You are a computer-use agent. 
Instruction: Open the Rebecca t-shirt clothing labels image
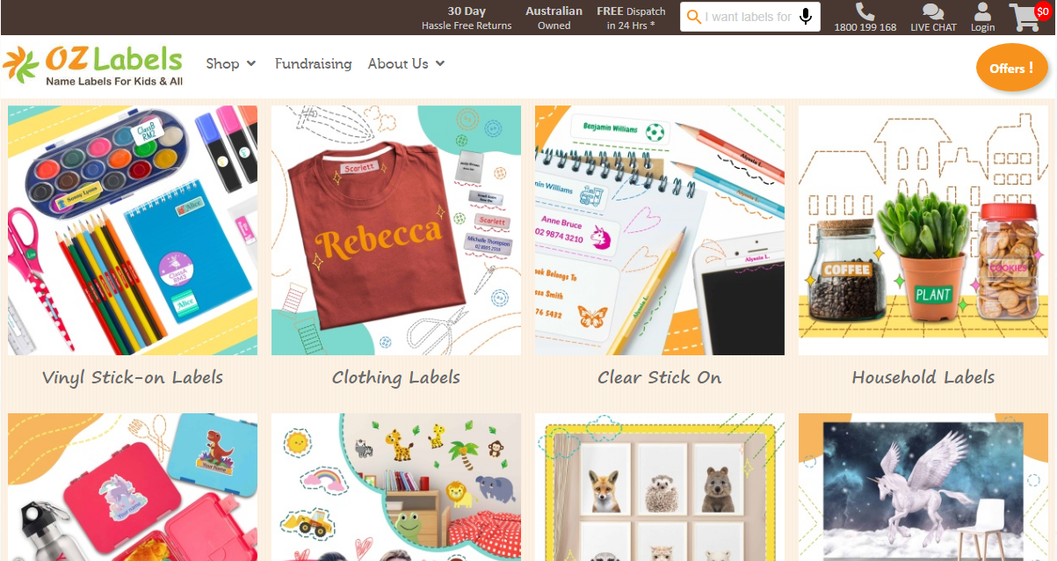pos(396,230)
